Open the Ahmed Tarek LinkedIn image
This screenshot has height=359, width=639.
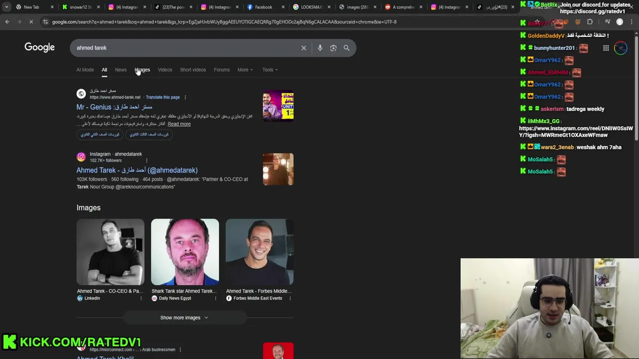point(110,252)
